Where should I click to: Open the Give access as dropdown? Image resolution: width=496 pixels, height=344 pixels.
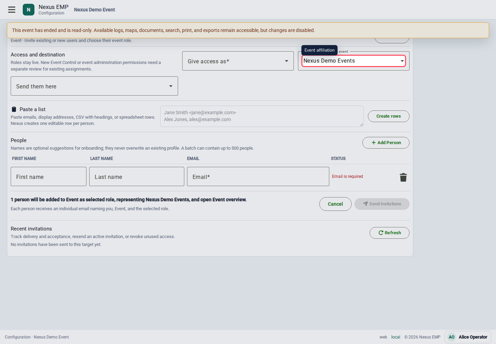[238, 61]
